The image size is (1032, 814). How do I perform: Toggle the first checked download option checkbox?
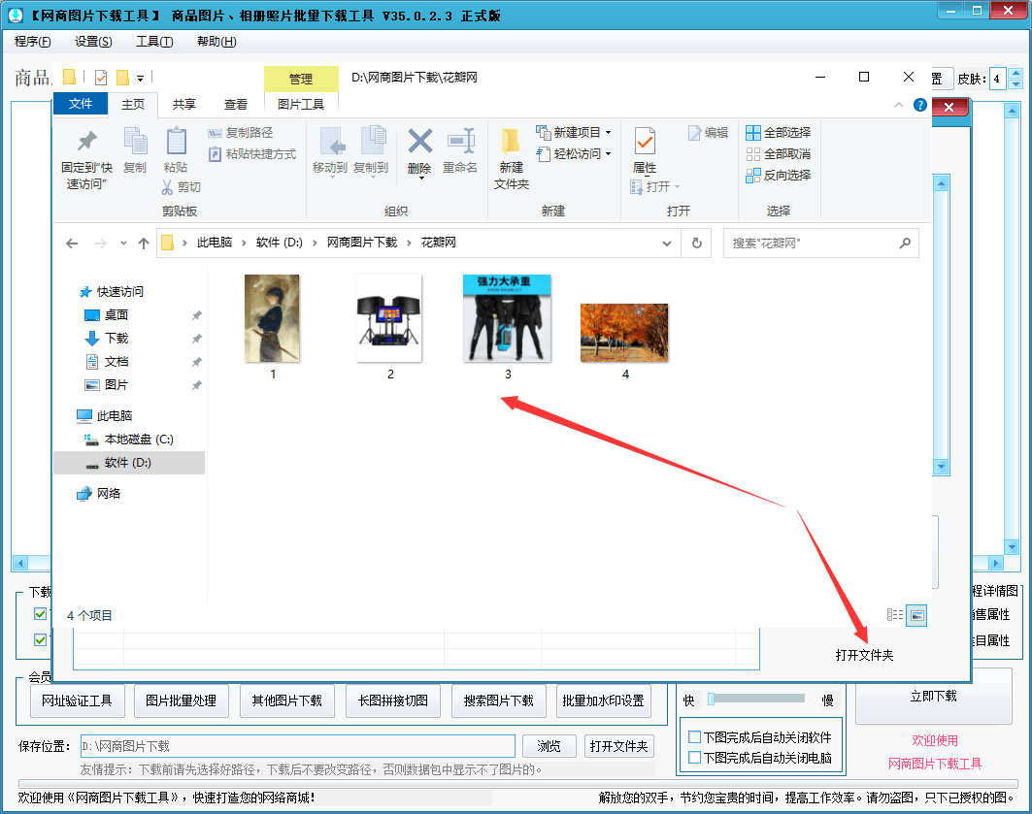pyautogui.click(x=40, y=613)
